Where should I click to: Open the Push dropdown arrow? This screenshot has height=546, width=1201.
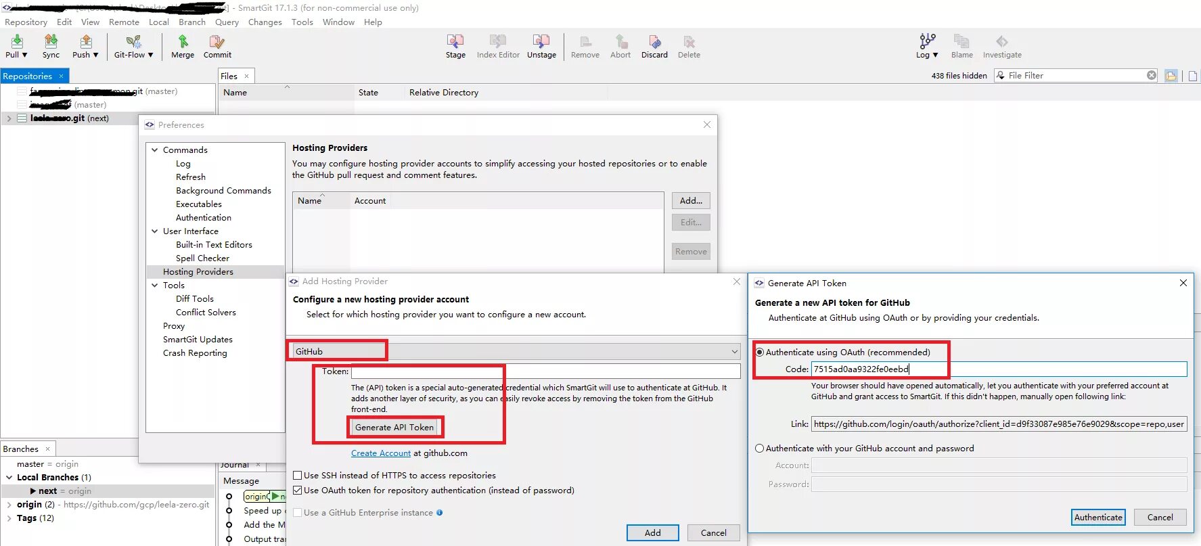[95, 55]
